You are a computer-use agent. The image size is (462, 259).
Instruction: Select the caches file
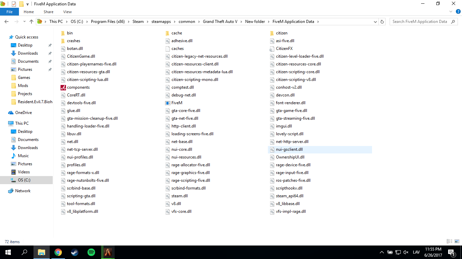pyautogui.click(x=175, y=49)
